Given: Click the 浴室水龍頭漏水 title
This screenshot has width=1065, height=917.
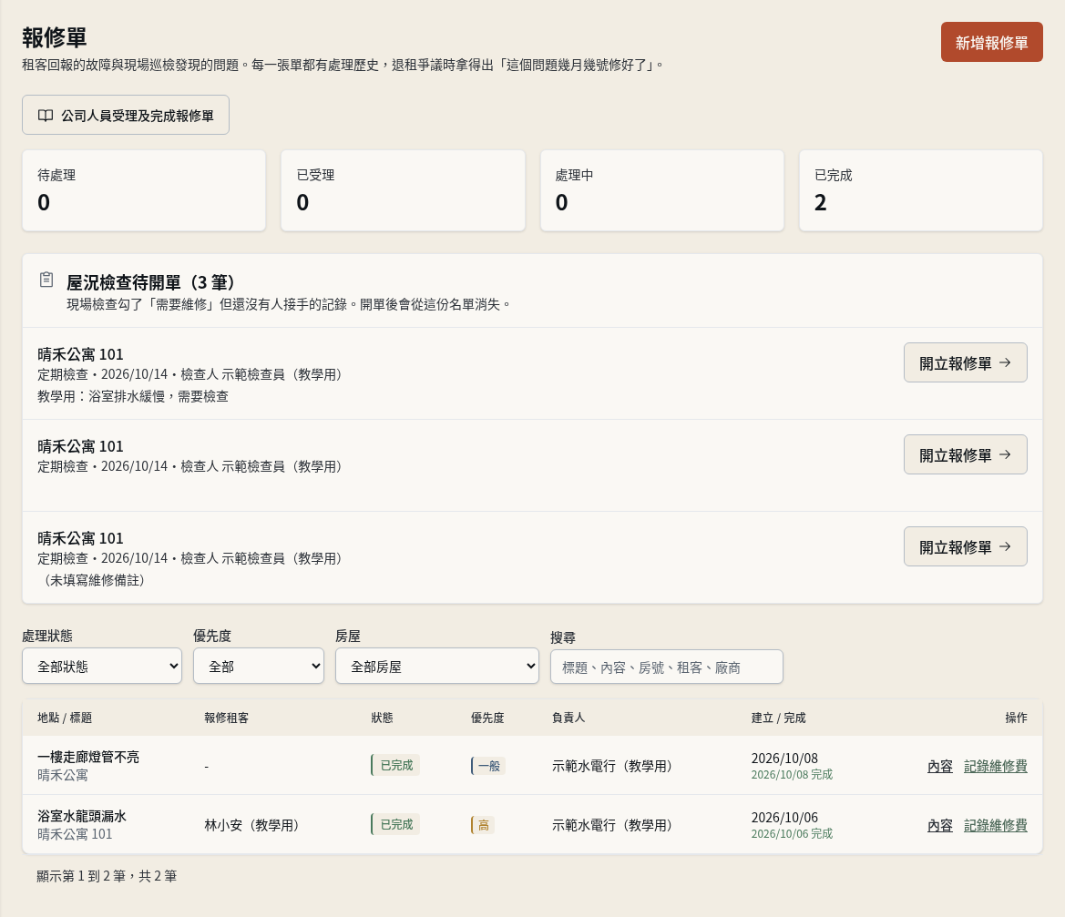Looking at the screenshot, I should (81, 816).
